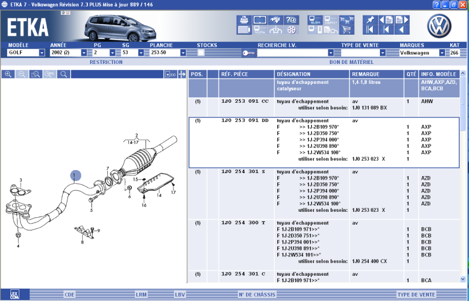Zoom in on the parts diagram
The height and width of the screenshot is (301, 469).
[8, 75]
